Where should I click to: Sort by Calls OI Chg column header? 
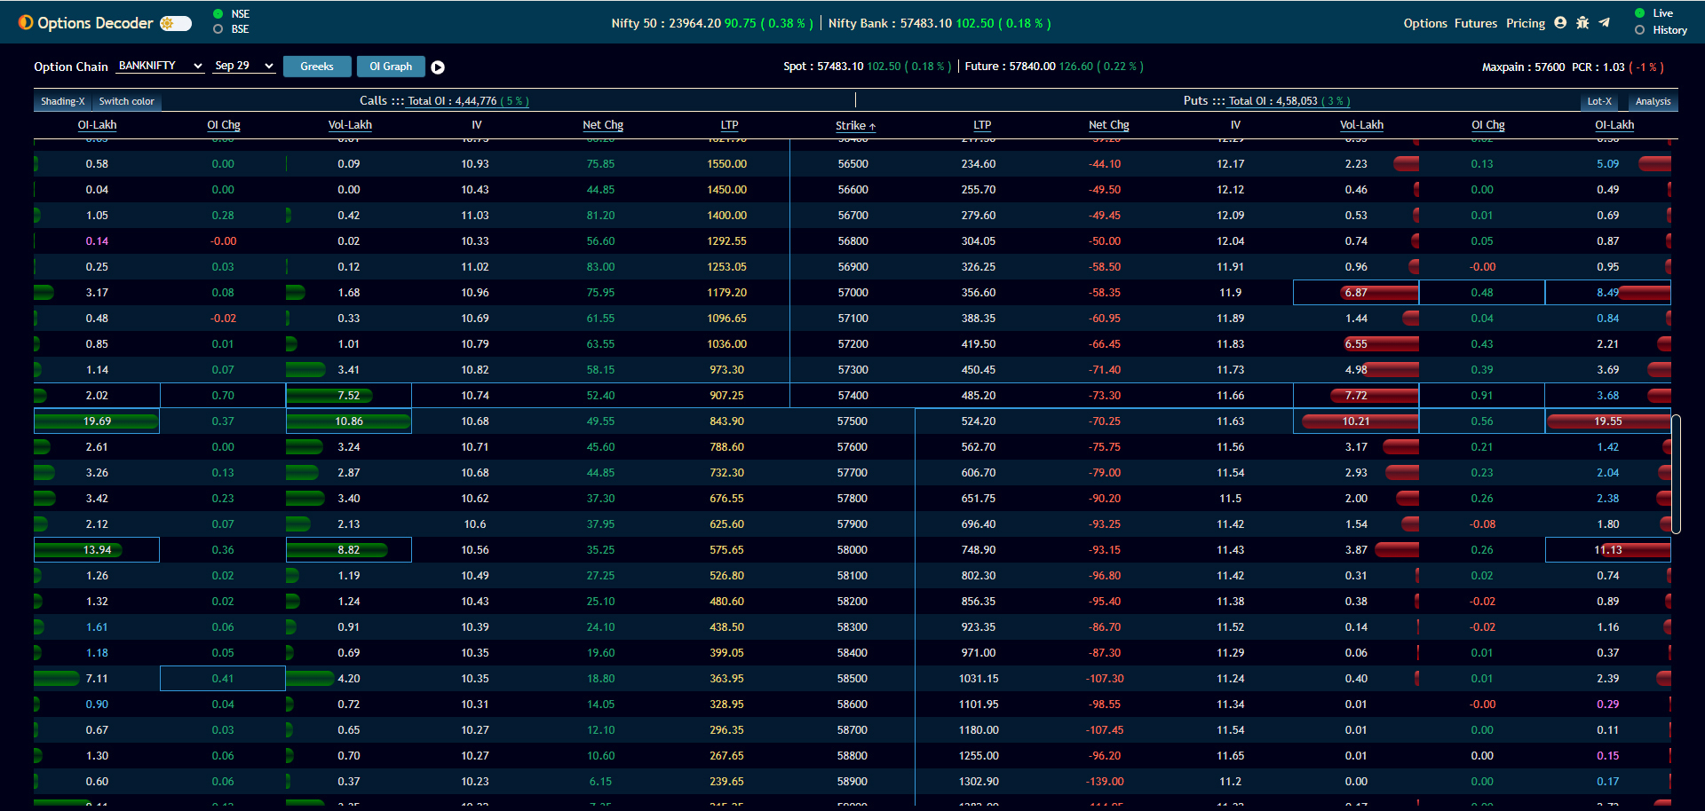(224, 125)
